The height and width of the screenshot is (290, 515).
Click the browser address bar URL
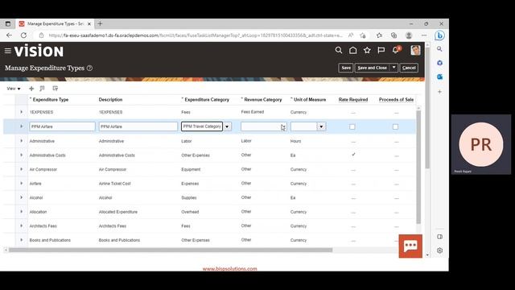coord(196,35)
